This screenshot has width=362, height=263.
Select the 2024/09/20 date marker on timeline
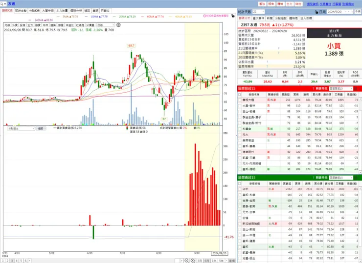click(x=219, y=253)
